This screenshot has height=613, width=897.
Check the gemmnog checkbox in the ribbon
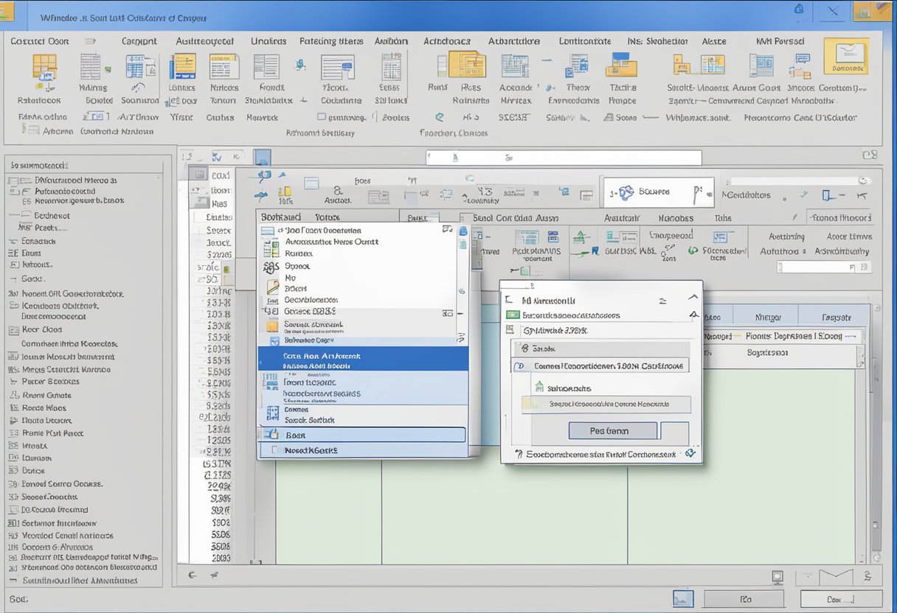click(x=322, y=116)
